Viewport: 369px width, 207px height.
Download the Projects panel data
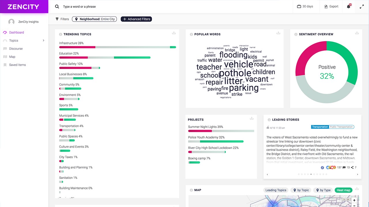point(252,118)
